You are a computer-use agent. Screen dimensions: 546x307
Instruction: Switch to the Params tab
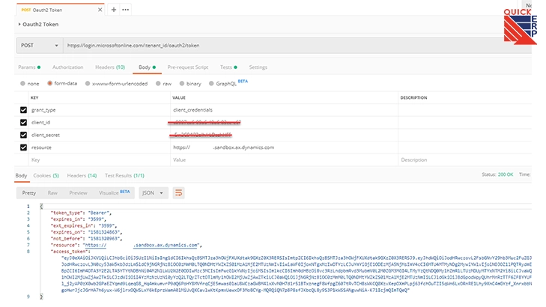point(29,67)
